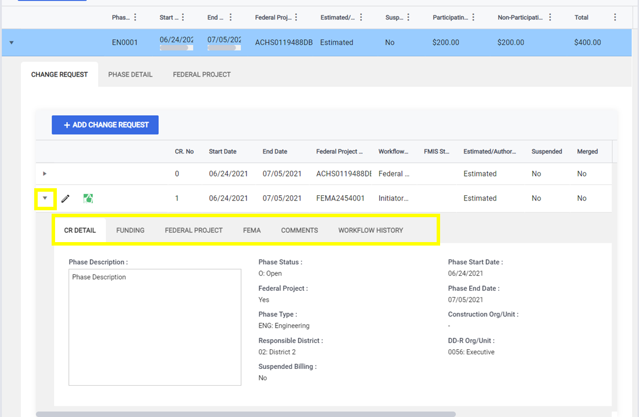
Task: Open the FUNDING tab
Action: (130, 230)
